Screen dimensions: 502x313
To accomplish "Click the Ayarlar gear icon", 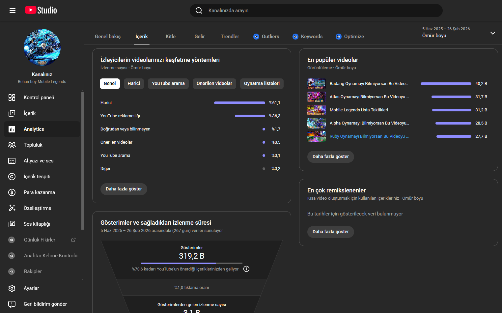I will tap(12, 288).
